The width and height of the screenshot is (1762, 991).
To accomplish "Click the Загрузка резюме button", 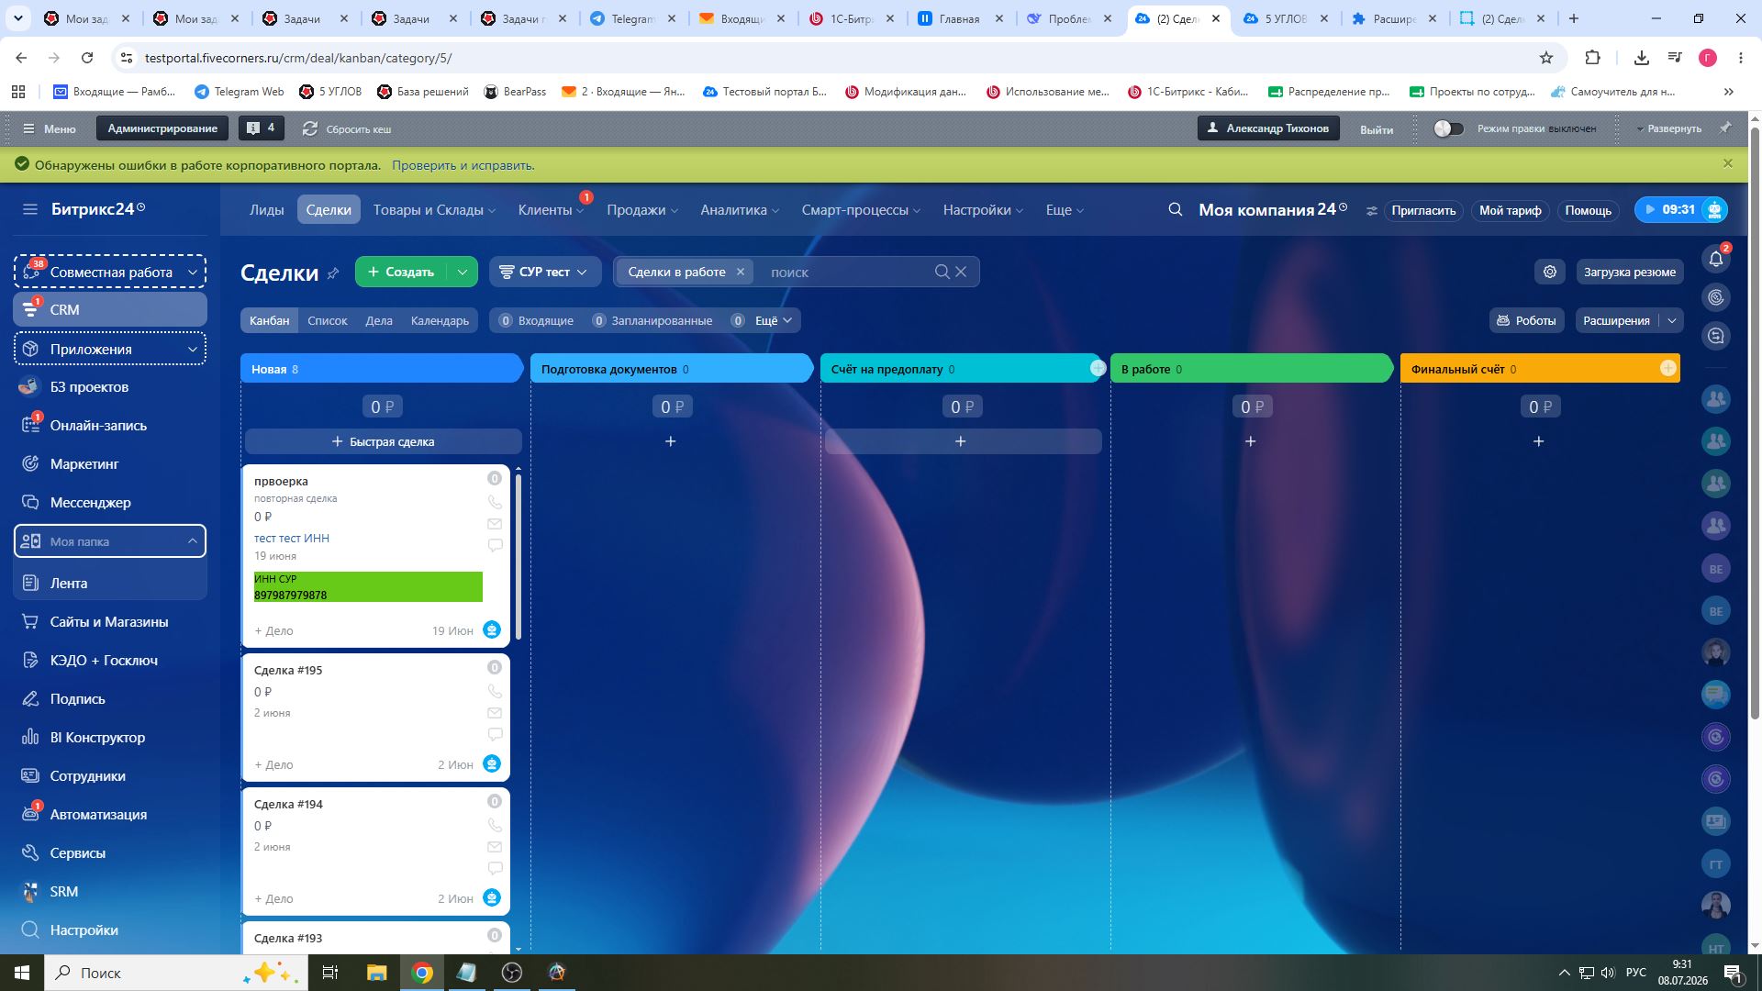I will click(x=1630, y=272).
